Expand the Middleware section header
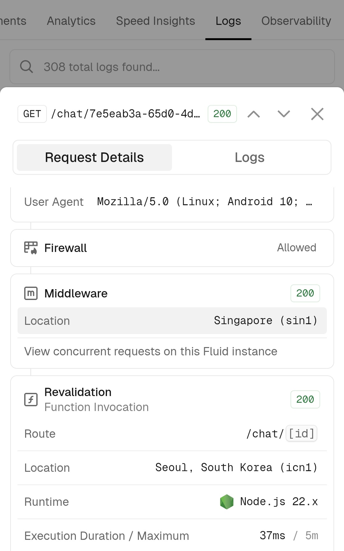Screen dimensions: 344x551 pyautogui.click(x=172, y=293)
